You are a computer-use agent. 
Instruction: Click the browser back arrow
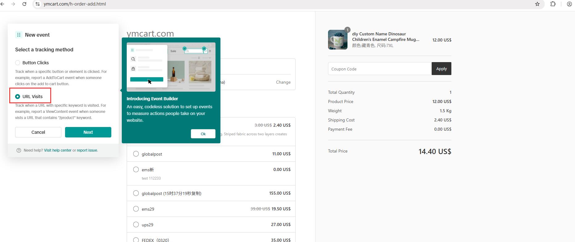click(2, 4)
